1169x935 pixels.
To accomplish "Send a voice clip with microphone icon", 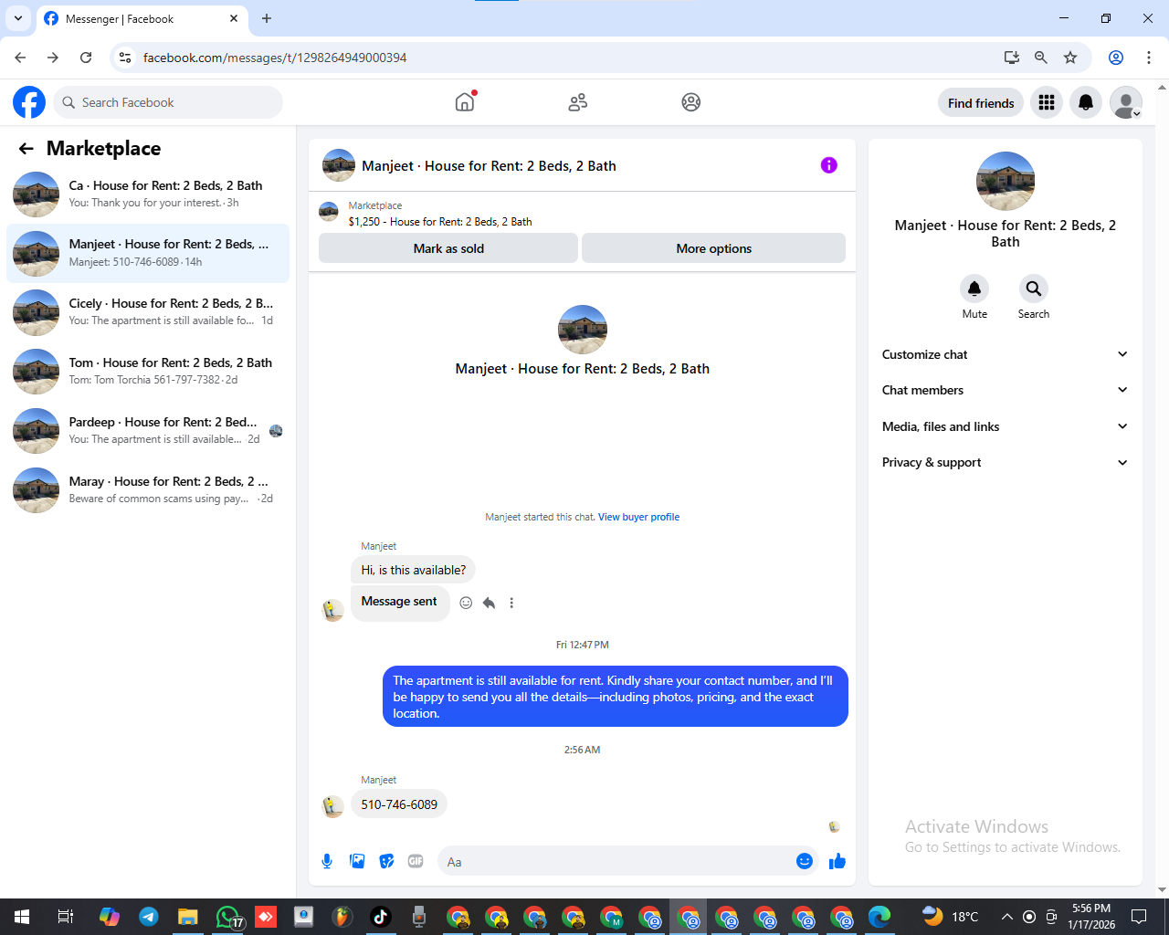I will 327,861.
